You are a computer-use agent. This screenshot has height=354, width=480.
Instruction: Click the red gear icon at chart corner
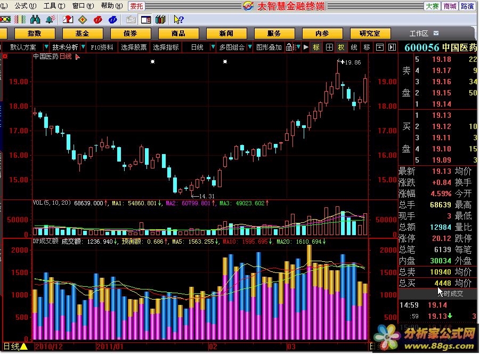click(5, 57)
